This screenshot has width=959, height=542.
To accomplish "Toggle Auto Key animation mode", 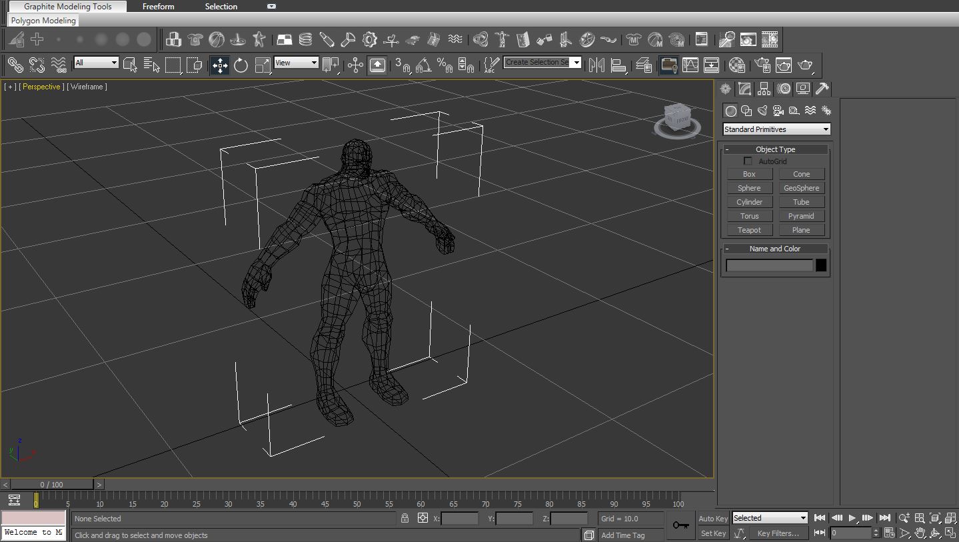I will [x=713, y=519].
